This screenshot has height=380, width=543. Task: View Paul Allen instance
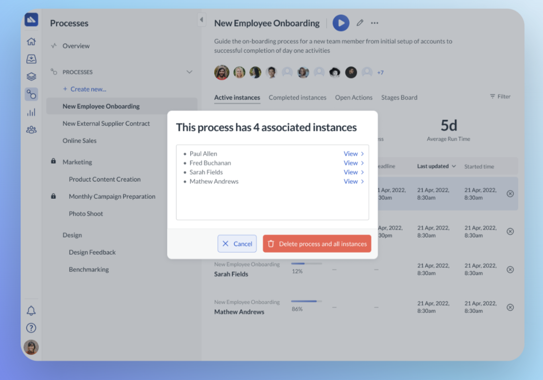coord(353,154)
